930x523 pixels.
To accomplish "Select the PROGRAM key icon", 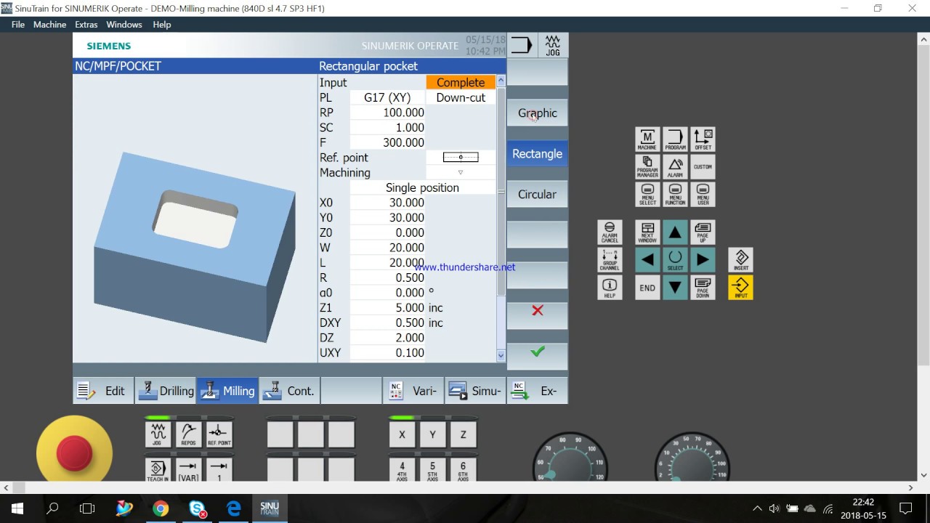I will point(675,139).
